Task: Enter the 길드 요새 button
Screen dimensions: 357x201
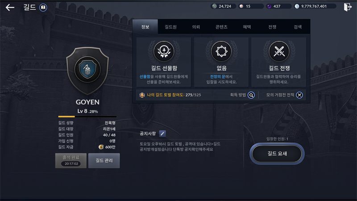Action: pyautogui.click(x=277, y=154)
